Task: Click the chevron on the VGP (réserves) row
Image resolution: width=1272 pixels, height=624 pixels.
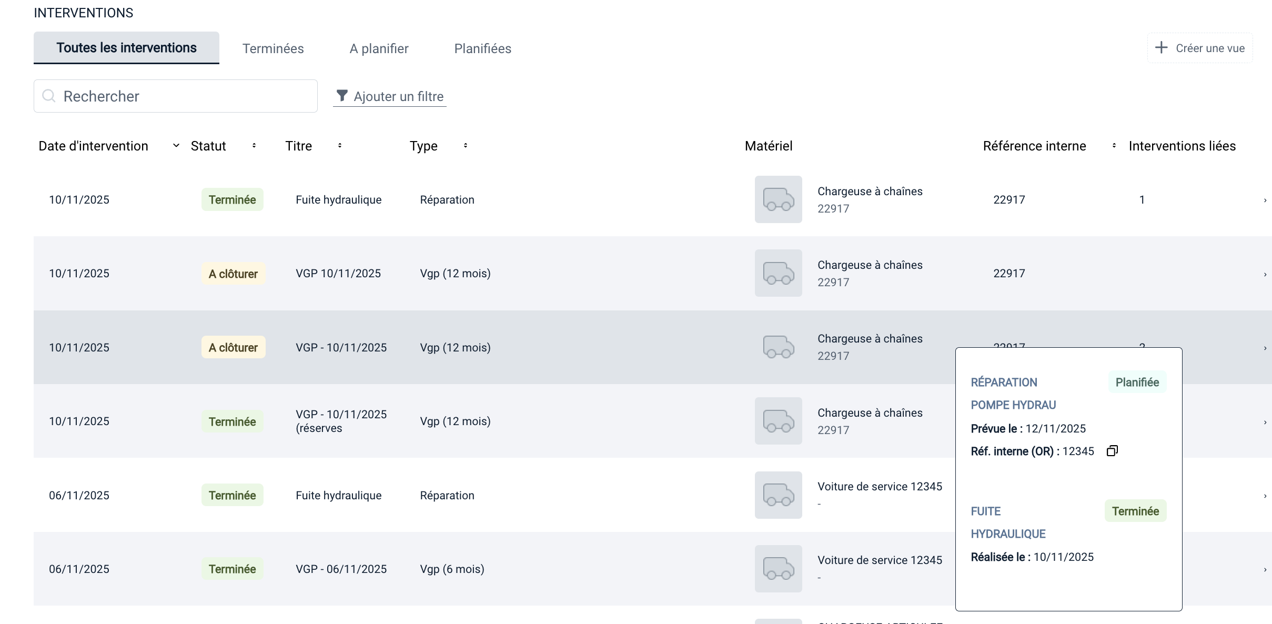Action: pyautogui.click(x=1265, y=422)
